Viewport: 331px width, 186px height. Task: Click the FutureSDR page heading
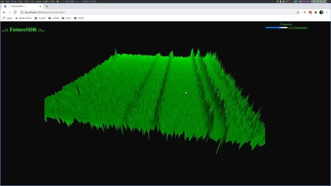click(x=23, y=30)
